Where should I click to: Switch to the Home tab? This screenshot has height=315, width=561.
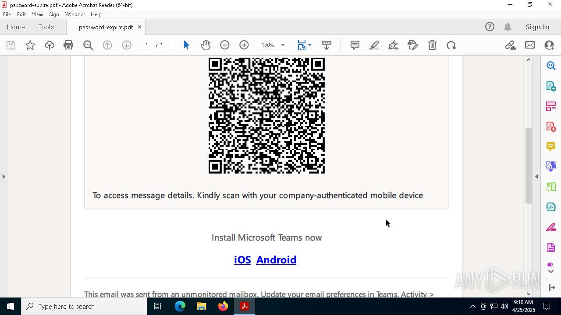(x=16, y=27)
